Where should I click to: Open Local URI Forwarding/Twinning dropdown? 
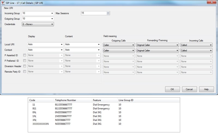point(158,45)
